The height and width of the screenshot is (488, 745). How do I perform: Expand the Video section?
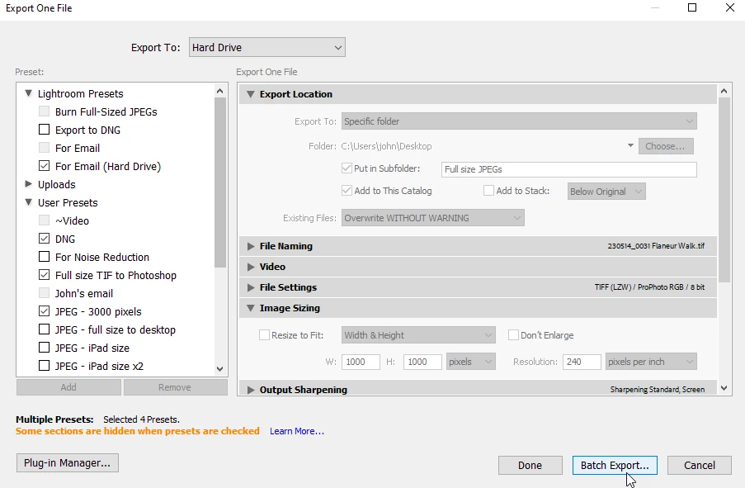251,267
